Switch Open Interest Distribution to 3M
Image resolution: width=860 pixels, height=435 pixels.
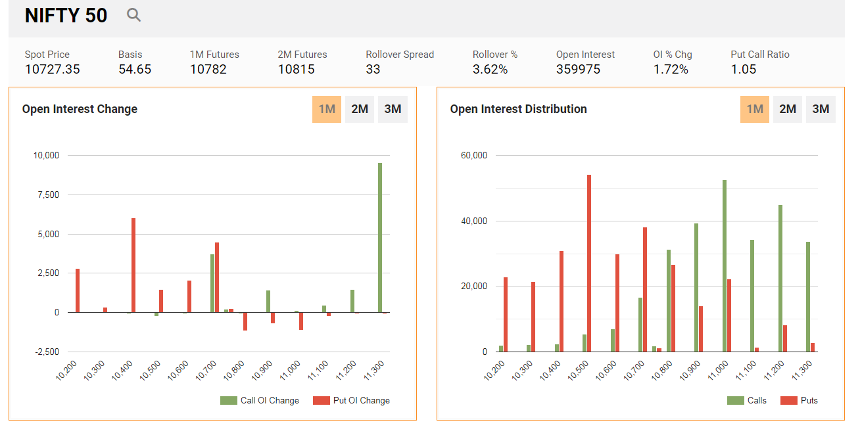[821, 109]
